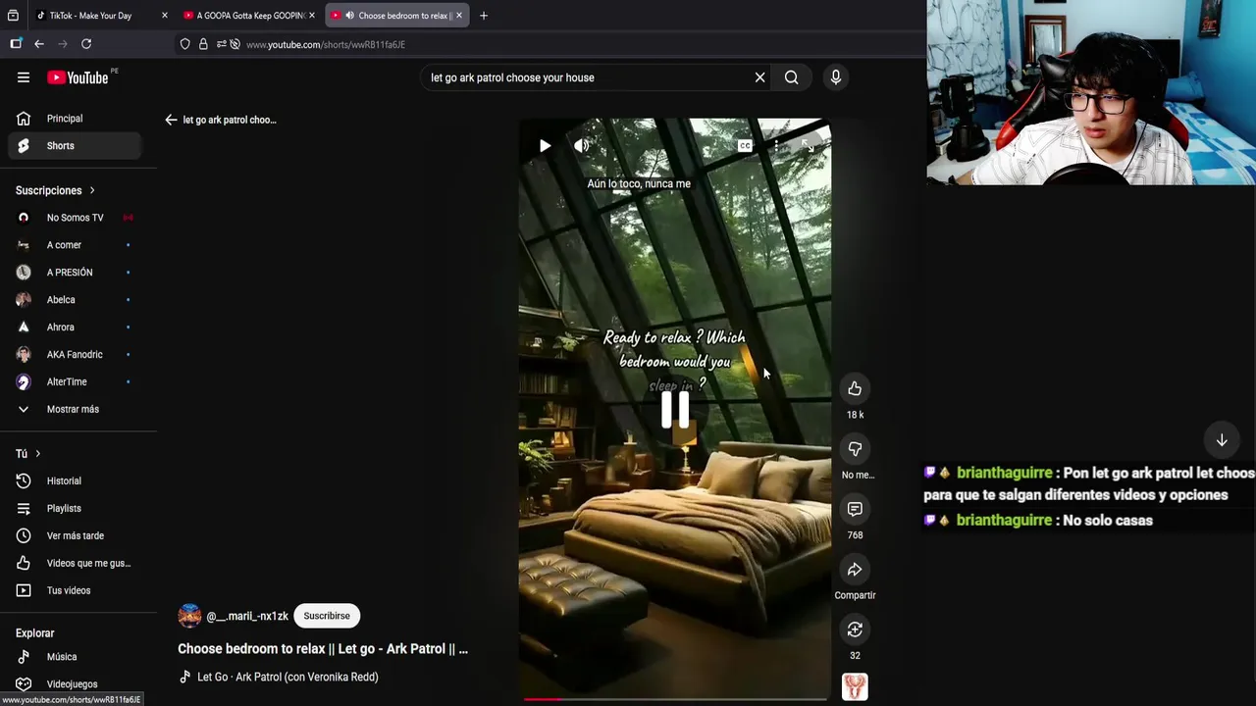Open a new browser tab with plus
The height and width of the screenshot is (706, 1256).
click(x=484, y=16)
